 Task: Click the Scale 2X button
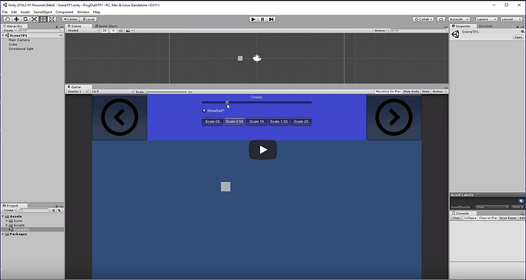[301, 122]
